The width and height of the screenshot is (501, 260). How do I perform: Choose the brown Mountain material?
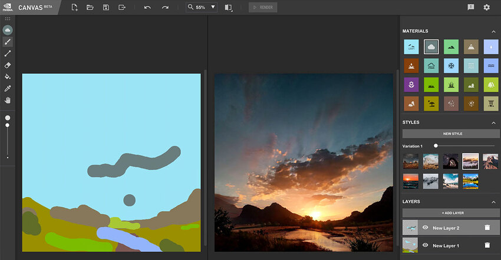pos(471,47)
